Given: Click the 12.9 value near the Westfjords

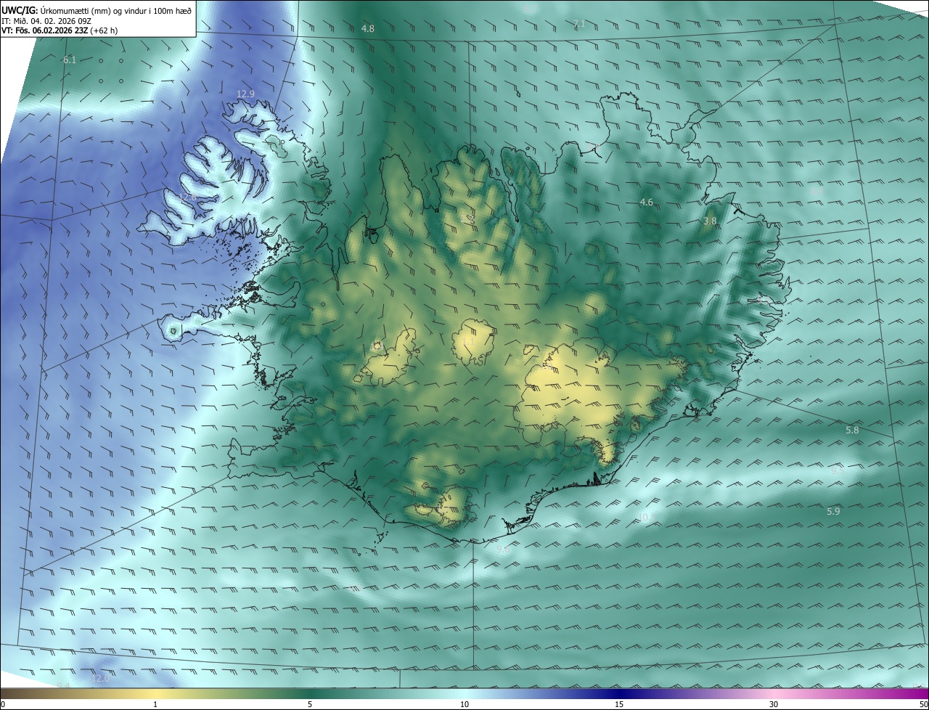Looking at the screenshot, I should click(246, 94).
